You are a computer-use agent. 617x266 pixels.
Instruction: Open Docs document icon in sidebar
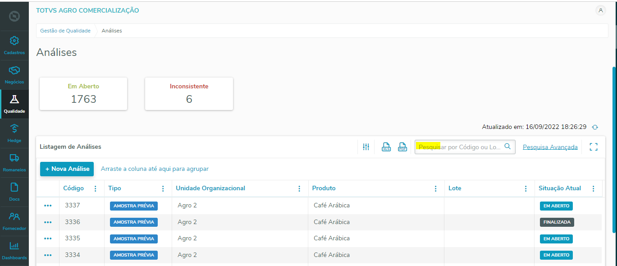(x=14, y=187)
